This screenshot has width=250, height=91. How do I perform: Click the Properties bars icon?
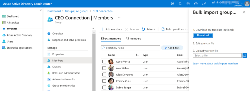(49, 54)
